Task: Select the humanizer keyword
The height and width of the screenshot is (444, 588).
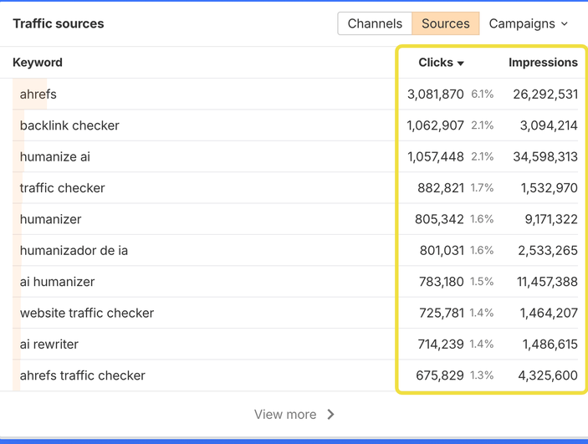Action: click(50, 219)
